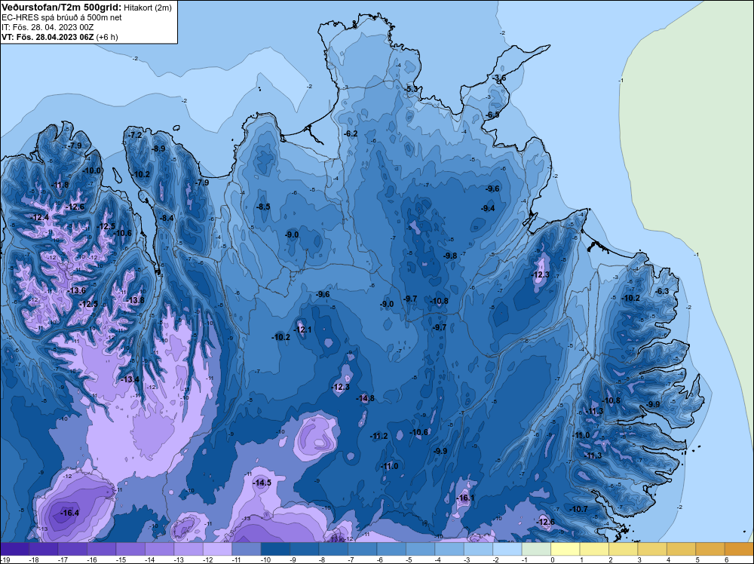The width and height of the screenshot is (754, 564).
Task: Click the -13.6 temperature value
Action: pyautogui.click(x=76, y=290)
